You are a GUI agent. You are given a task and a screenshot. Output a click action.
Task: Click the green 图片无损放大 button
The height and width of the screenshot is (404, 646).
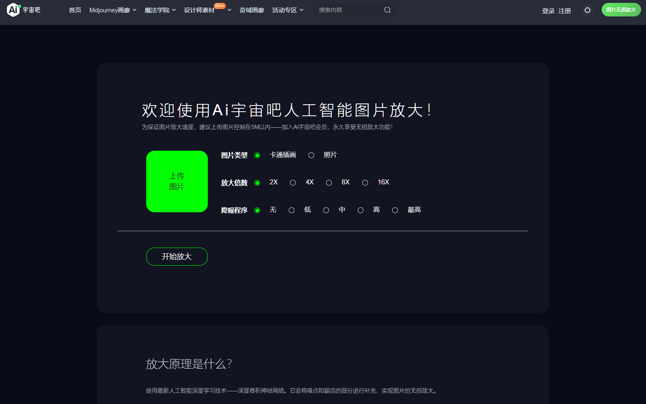[621, 10]
